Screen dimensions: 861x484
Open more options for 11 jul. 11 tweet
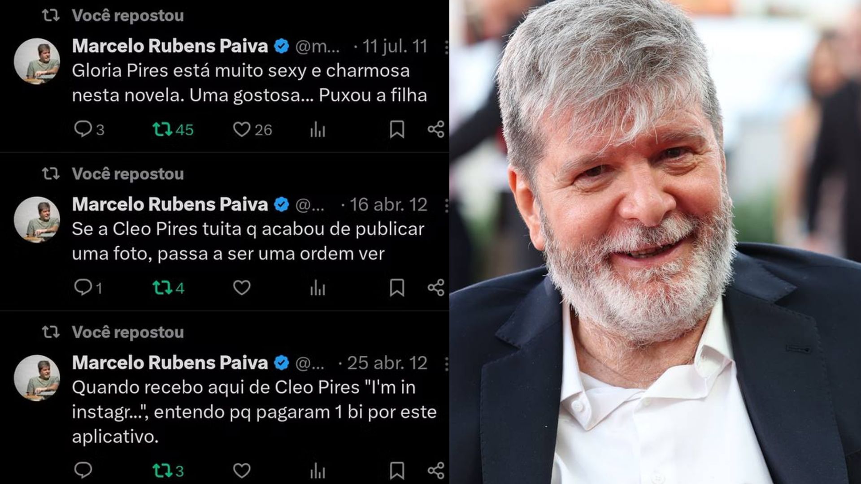[x=446, y=47]
